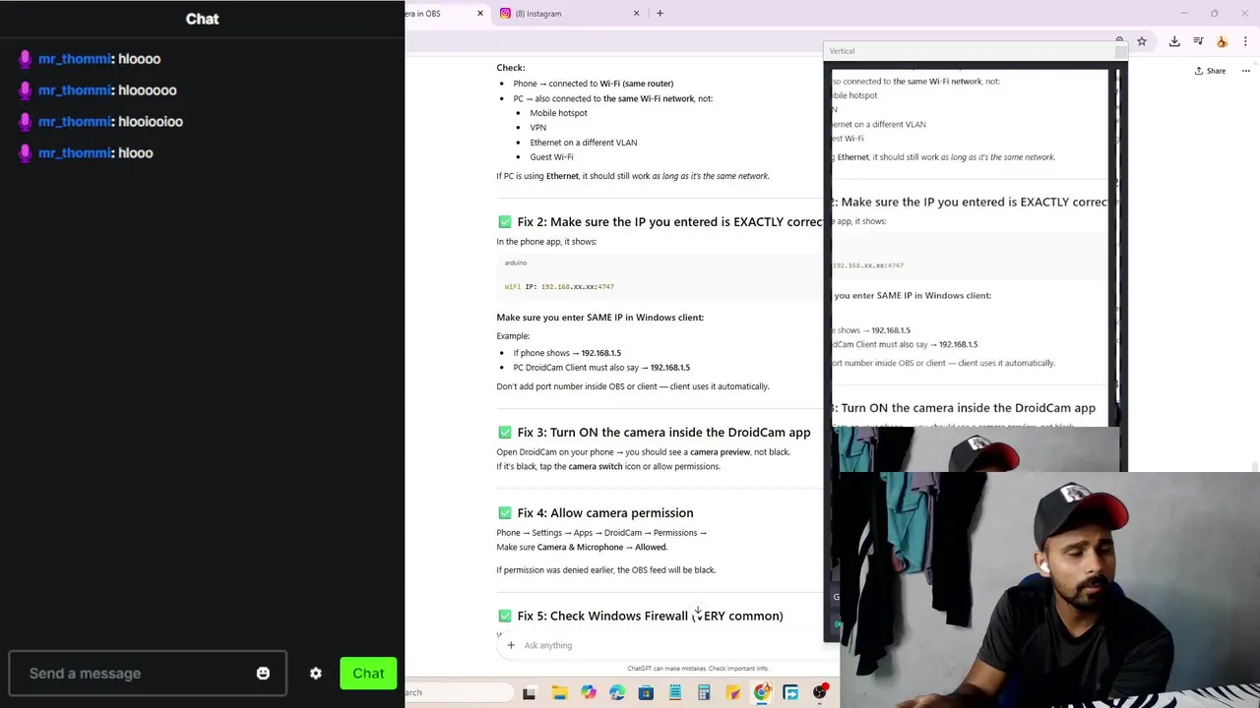Open the DroidCam client on taskbar

point(790,693)
